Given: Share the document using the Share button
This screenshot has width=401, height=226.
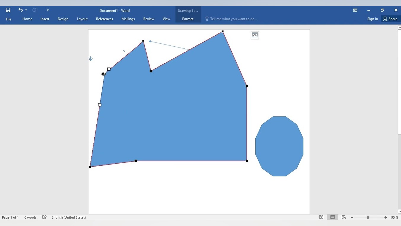Looking at the screenshot, I should pos(390,19).
